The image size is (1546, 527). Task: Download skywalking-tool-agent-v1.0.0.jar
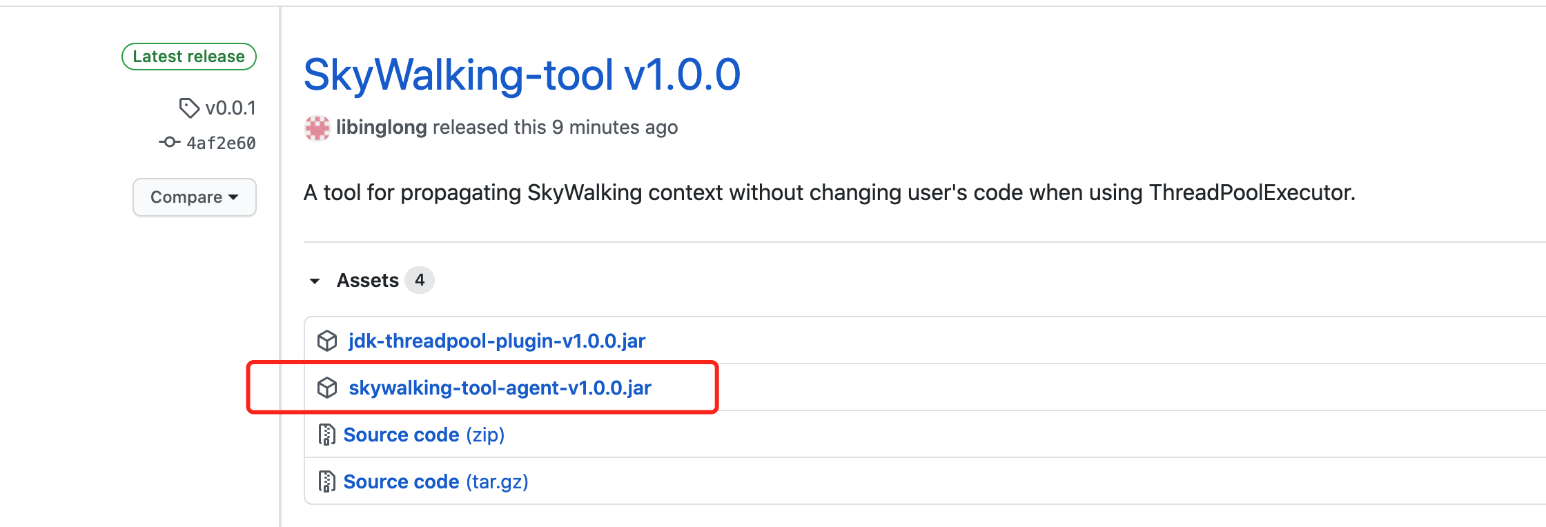pyautogui.click(x=500, y=388)
